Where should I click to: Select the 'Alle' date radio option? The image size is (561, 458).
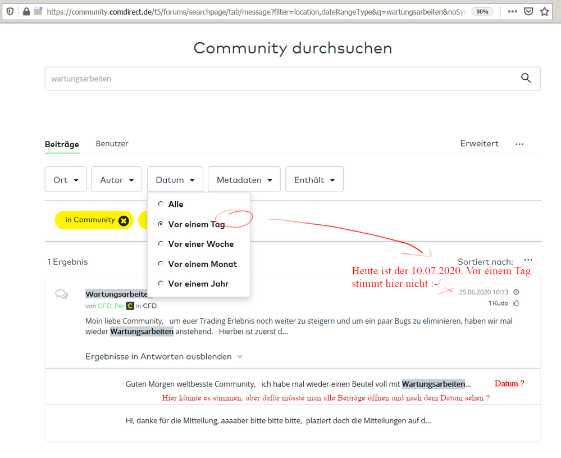click(x=161, y=204)
